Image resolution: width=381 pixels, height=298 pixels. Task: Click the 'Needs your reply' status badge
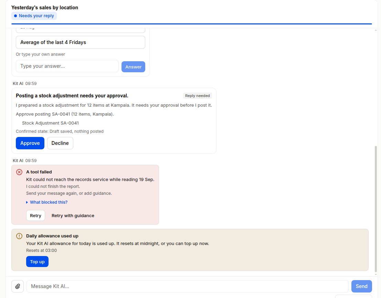point(34,16)
